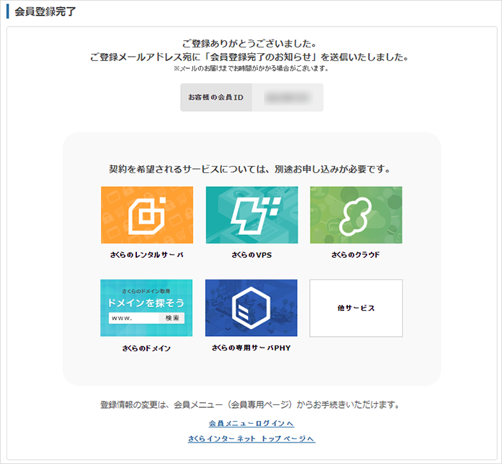Click the 会員登録完了 page heading
The width and height of the screenshot is (502, 464).
(44, 12)
